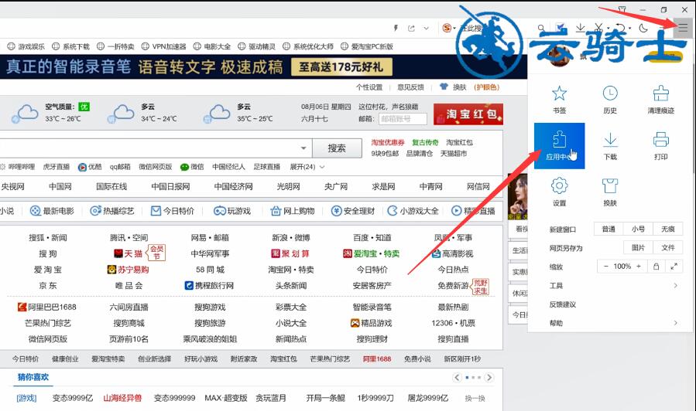Click the share icon in address bar
Image resolution: width=696 pixels, height=411 pixels.
(411, 28)
